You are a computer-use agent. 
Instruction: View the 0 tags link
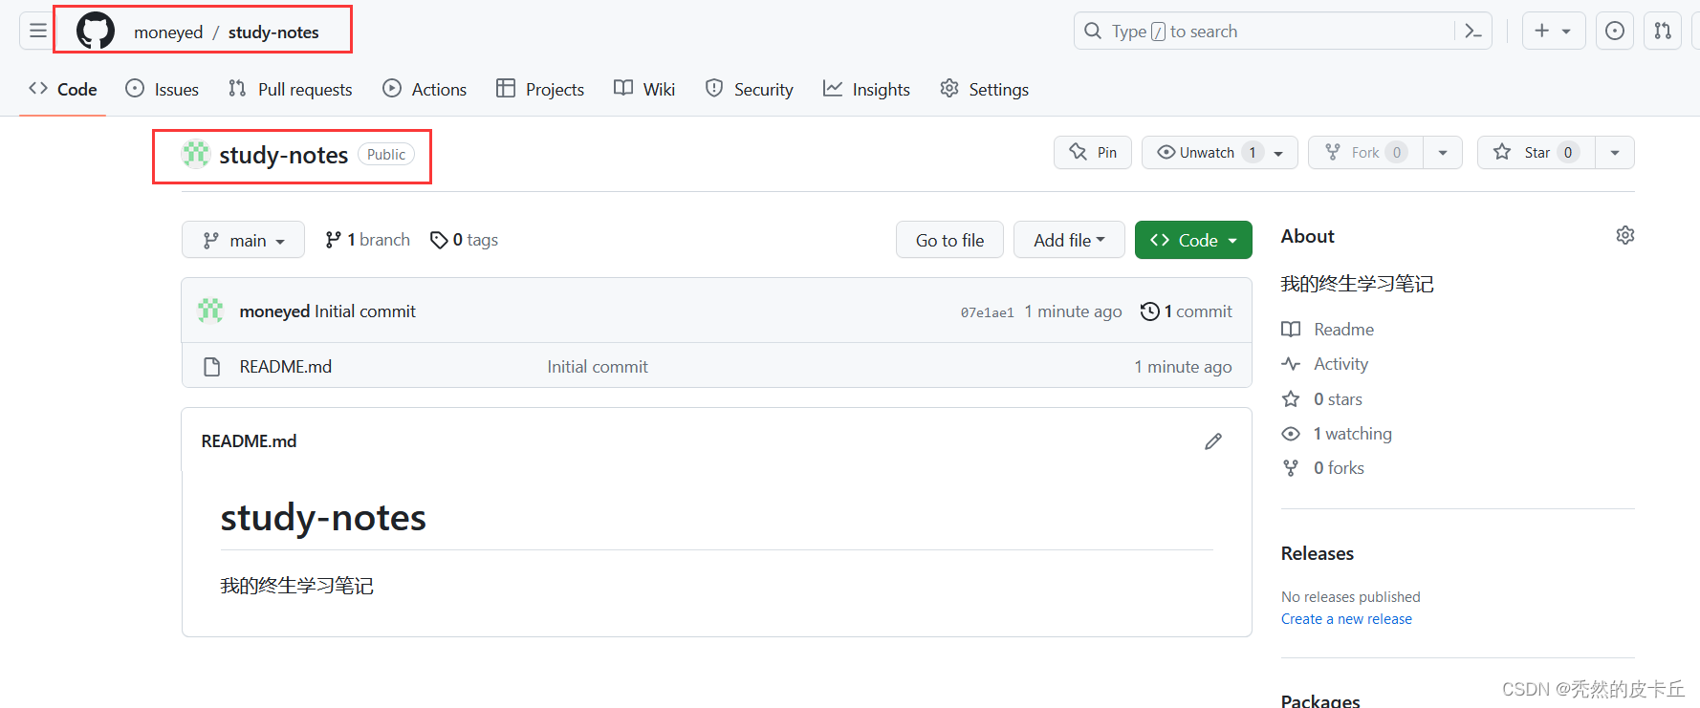[x=465, y=240]
